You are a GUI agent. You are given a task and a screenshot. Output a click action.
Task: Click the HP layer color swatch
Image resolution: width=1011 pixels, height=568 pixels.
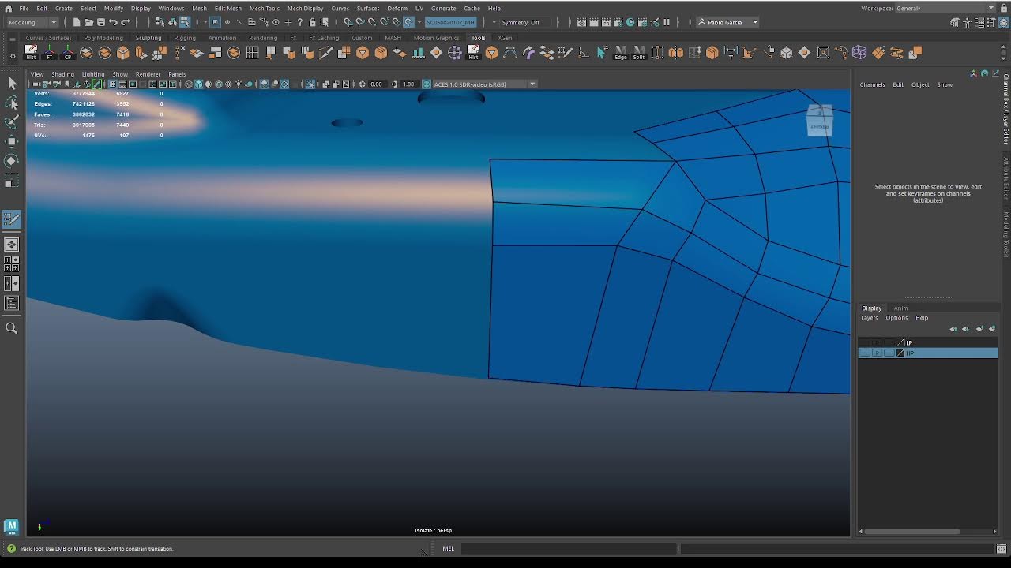click(900, 353)
